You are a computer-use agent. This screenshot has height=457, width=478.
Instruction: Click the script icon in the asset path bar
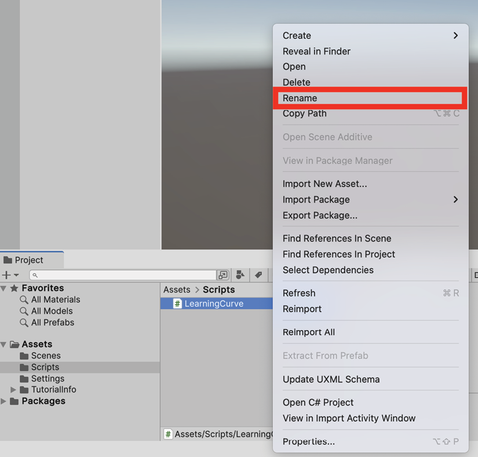(x=166, y=434)
